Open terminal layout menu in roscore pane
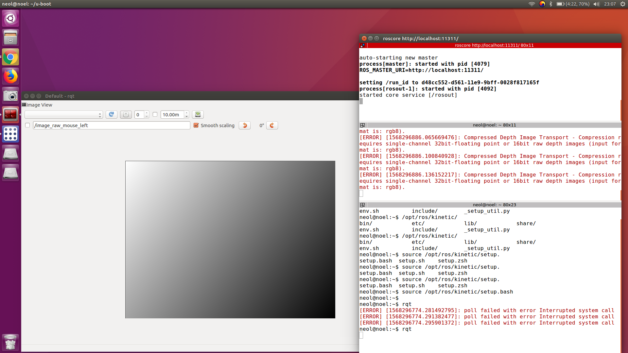The width and height of the screenshot is (628, 353). [x=362, y=45]
